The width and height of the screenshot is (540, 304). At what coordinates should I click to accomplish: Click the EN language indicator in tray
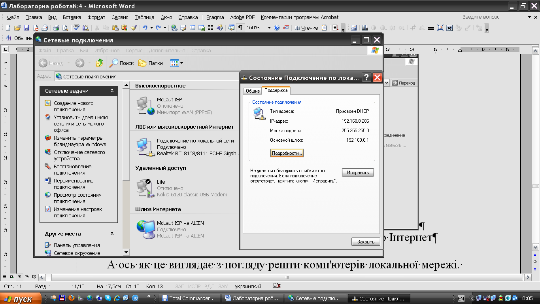(x=461, y=298)
